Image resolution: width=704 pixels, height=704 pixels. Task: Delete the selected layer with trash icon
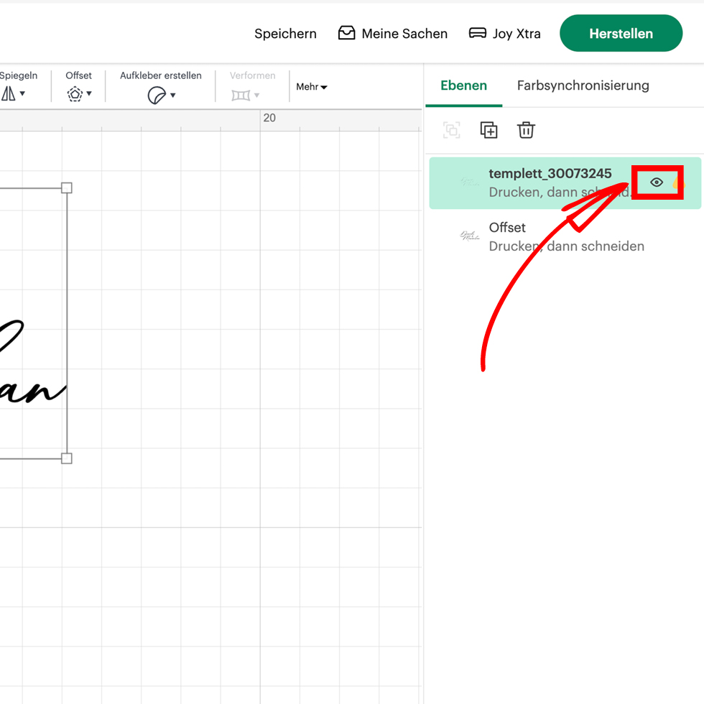[526, 130]
